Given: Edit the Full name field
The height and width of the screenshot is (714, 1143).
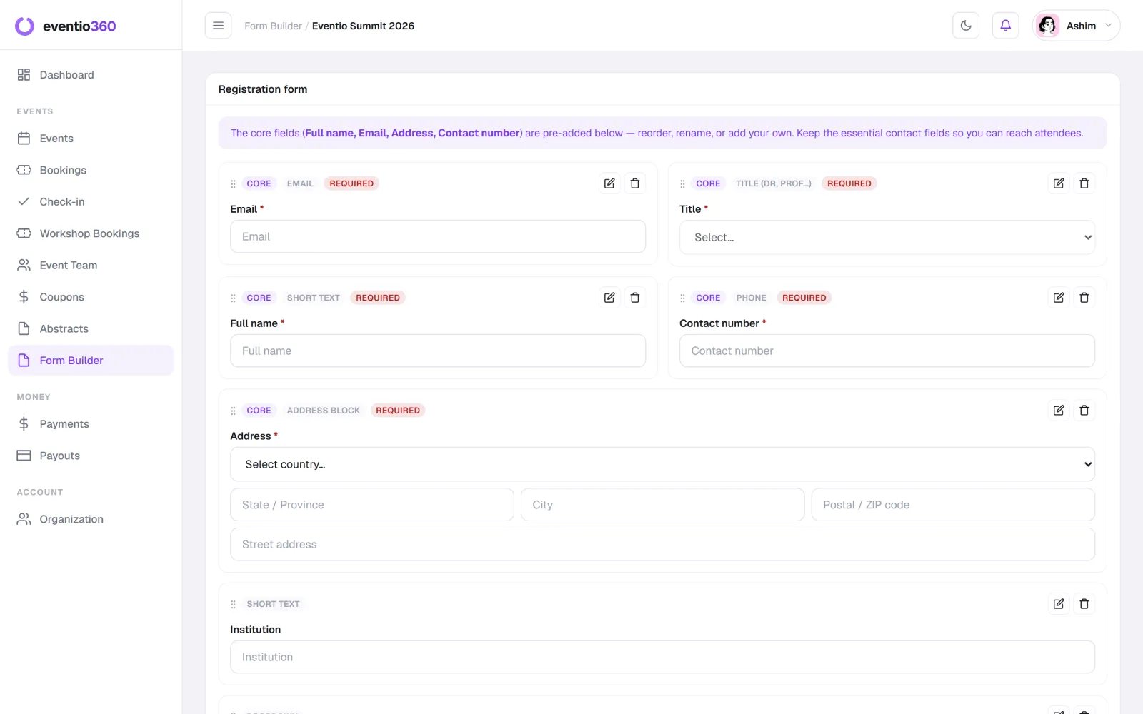Looking at the screenshot, I should pyautogui.click(x=609, y=298).
